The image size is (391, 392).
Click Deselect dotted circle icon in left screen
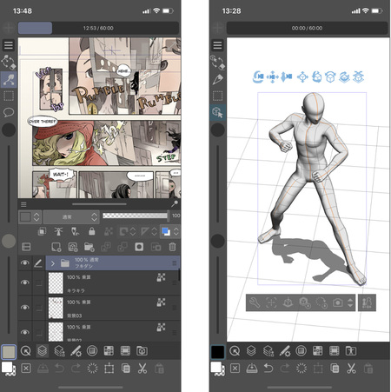point(92,369)
